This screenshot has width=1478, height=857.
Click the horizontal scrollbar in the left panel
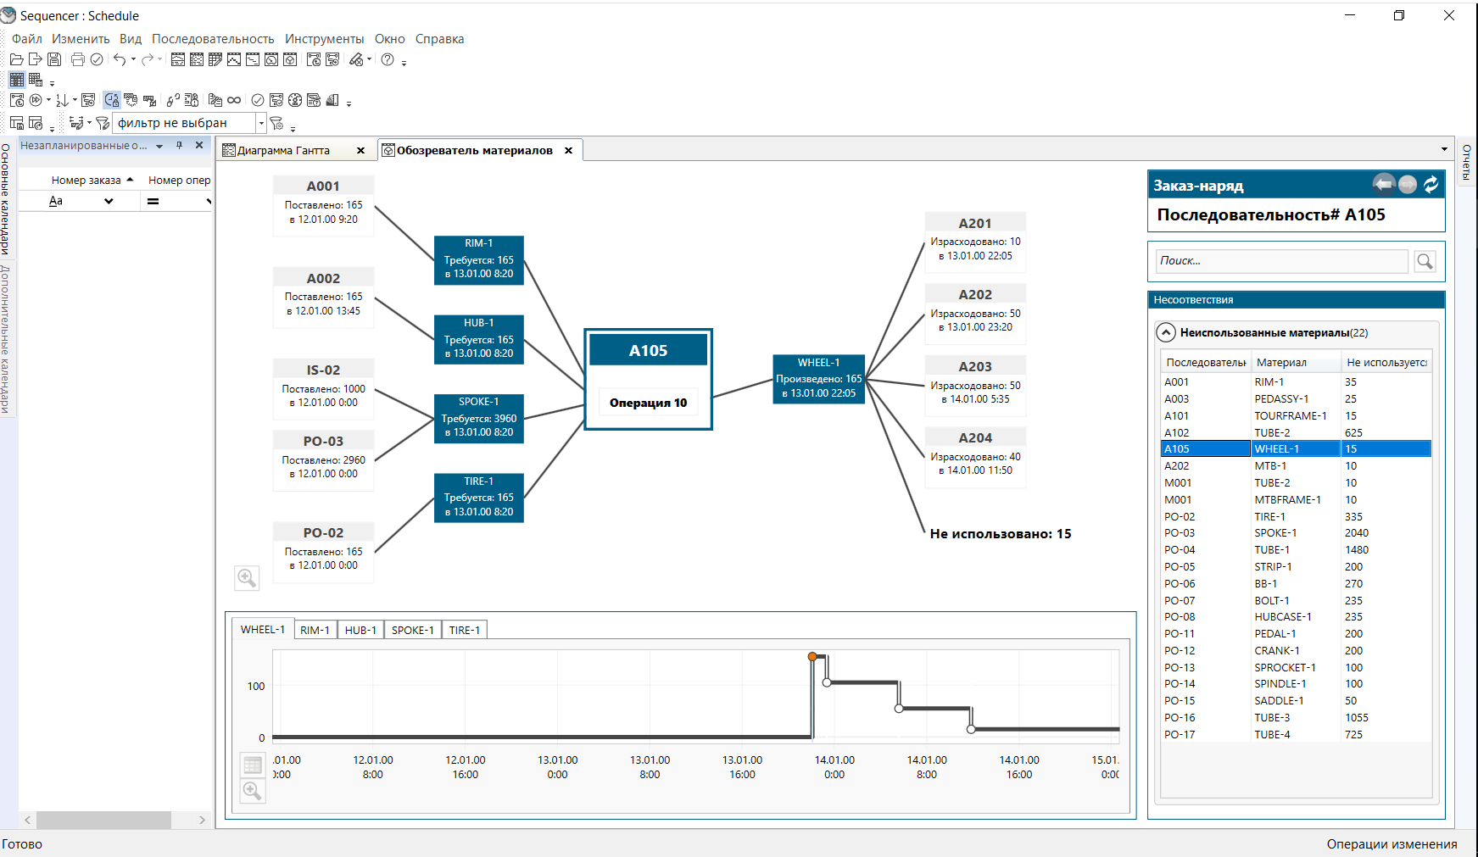tap(104, 820)
